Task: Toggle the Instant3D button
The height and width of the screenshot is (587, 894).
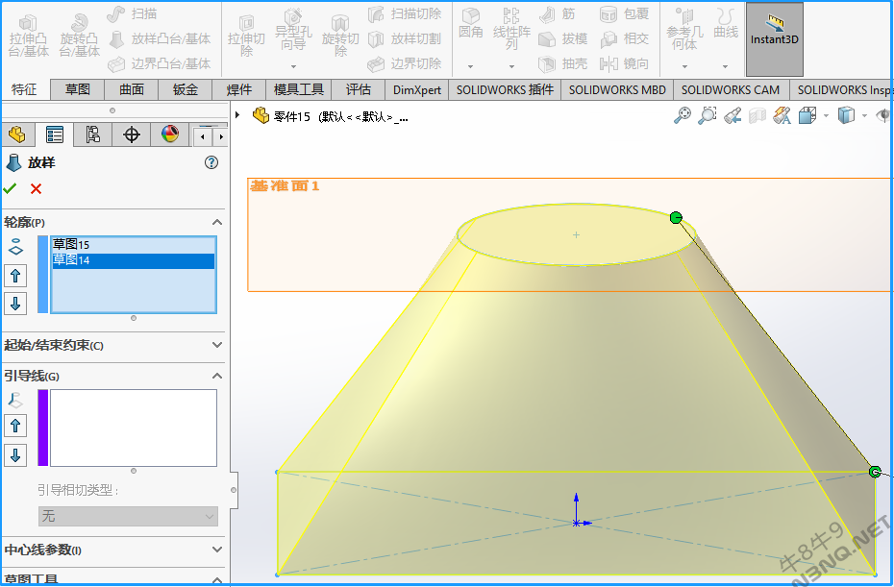Action: (x=774, y=38)
